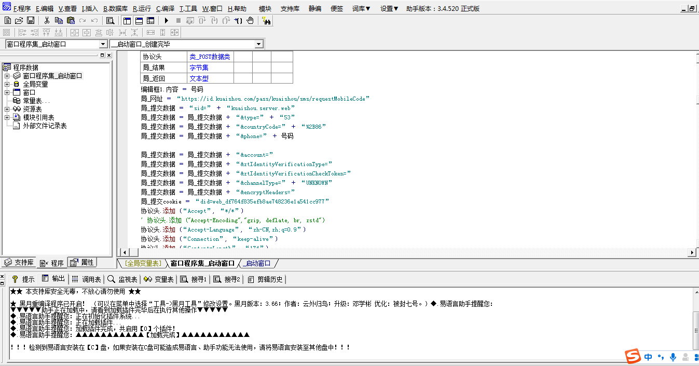The image size is (699, 366).
Task: Open the 搜寻2 tab
Action: 227,279
